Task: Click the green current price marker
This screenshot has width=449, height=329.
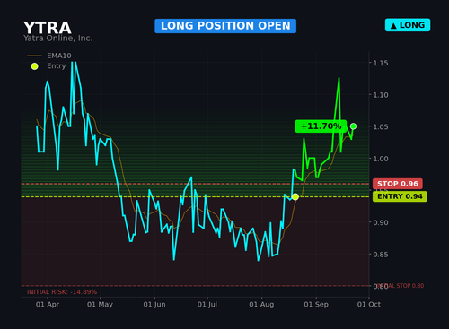Action: [x=353, y=126]
